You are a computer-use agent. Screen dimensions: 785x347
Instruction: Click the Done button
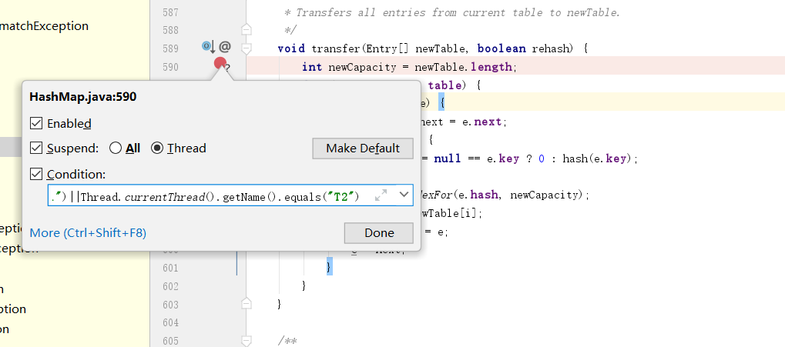[x=378, y=232]
